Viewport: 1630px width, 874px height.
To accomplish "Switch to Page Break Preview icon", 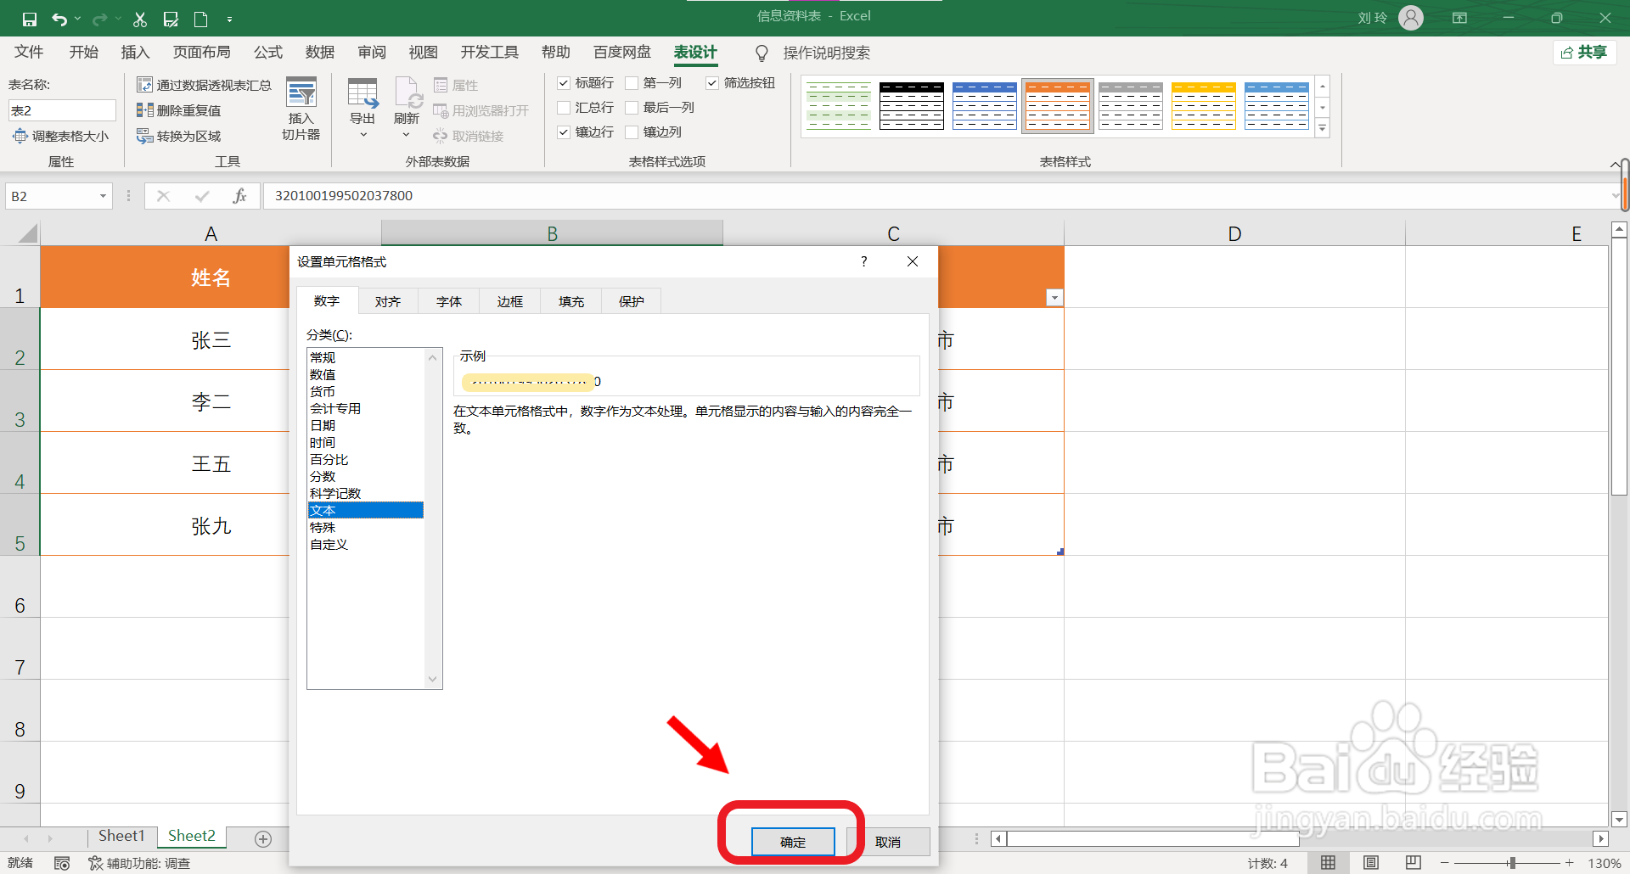I will click(x=1413, y=863).
